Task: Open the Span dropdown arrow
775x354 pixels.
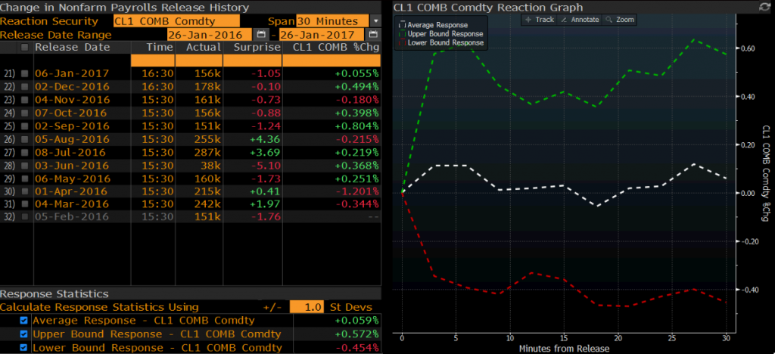Action: [375, 21]
